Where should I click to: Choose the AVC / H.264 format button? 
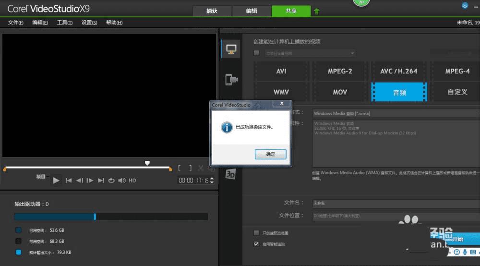(398, 71)
